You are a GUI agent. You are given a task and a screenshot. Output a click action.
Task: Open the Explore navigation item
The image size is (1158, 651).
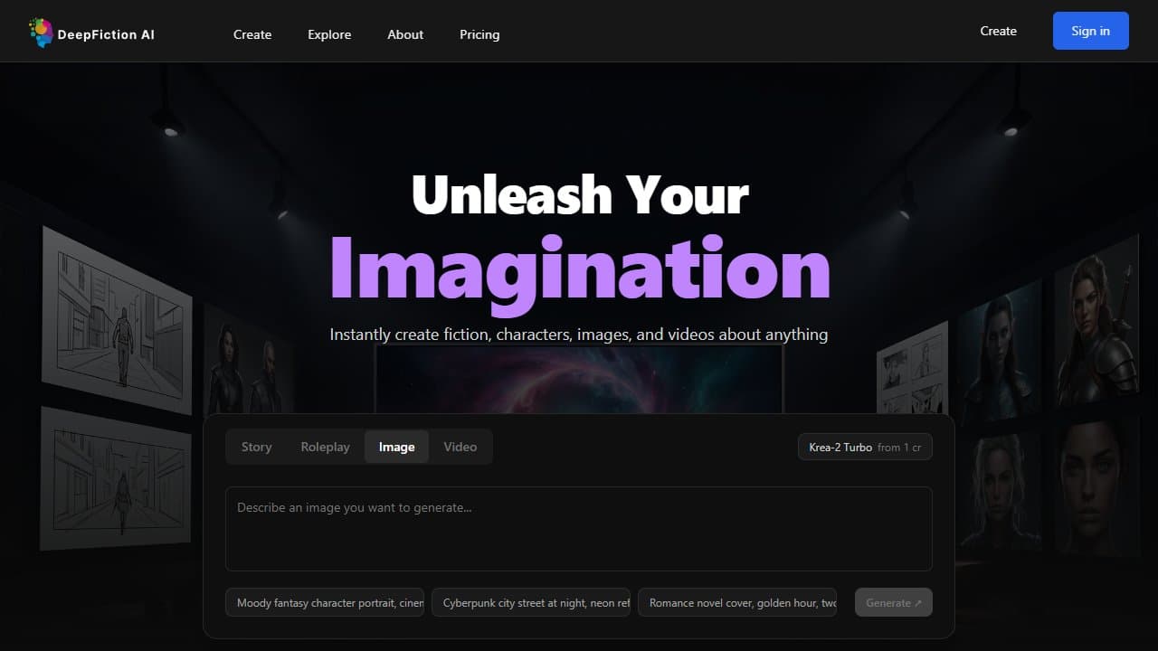[x=329, y=34]
